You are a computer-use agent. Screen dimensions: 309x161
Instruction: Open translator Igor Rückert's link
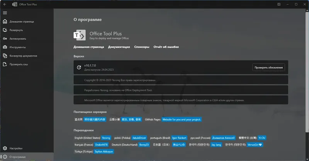(179, 138)
